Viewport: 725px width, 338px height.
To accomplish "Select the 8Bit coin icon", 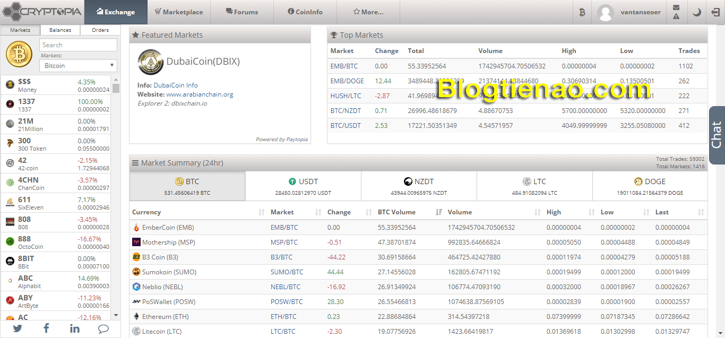I will 10,262.
